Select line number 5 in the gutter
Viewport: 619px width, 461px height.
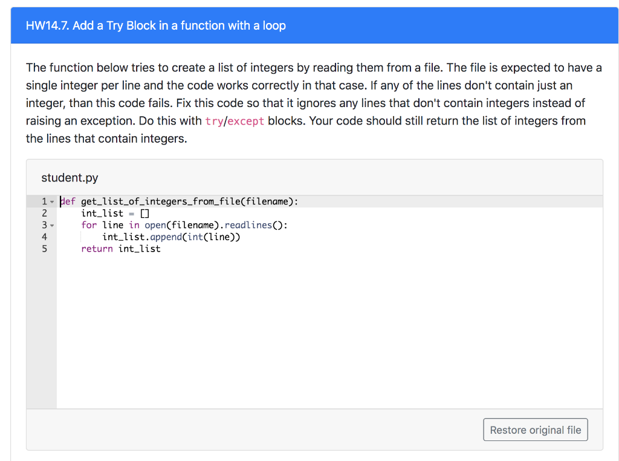pos(45,249)
